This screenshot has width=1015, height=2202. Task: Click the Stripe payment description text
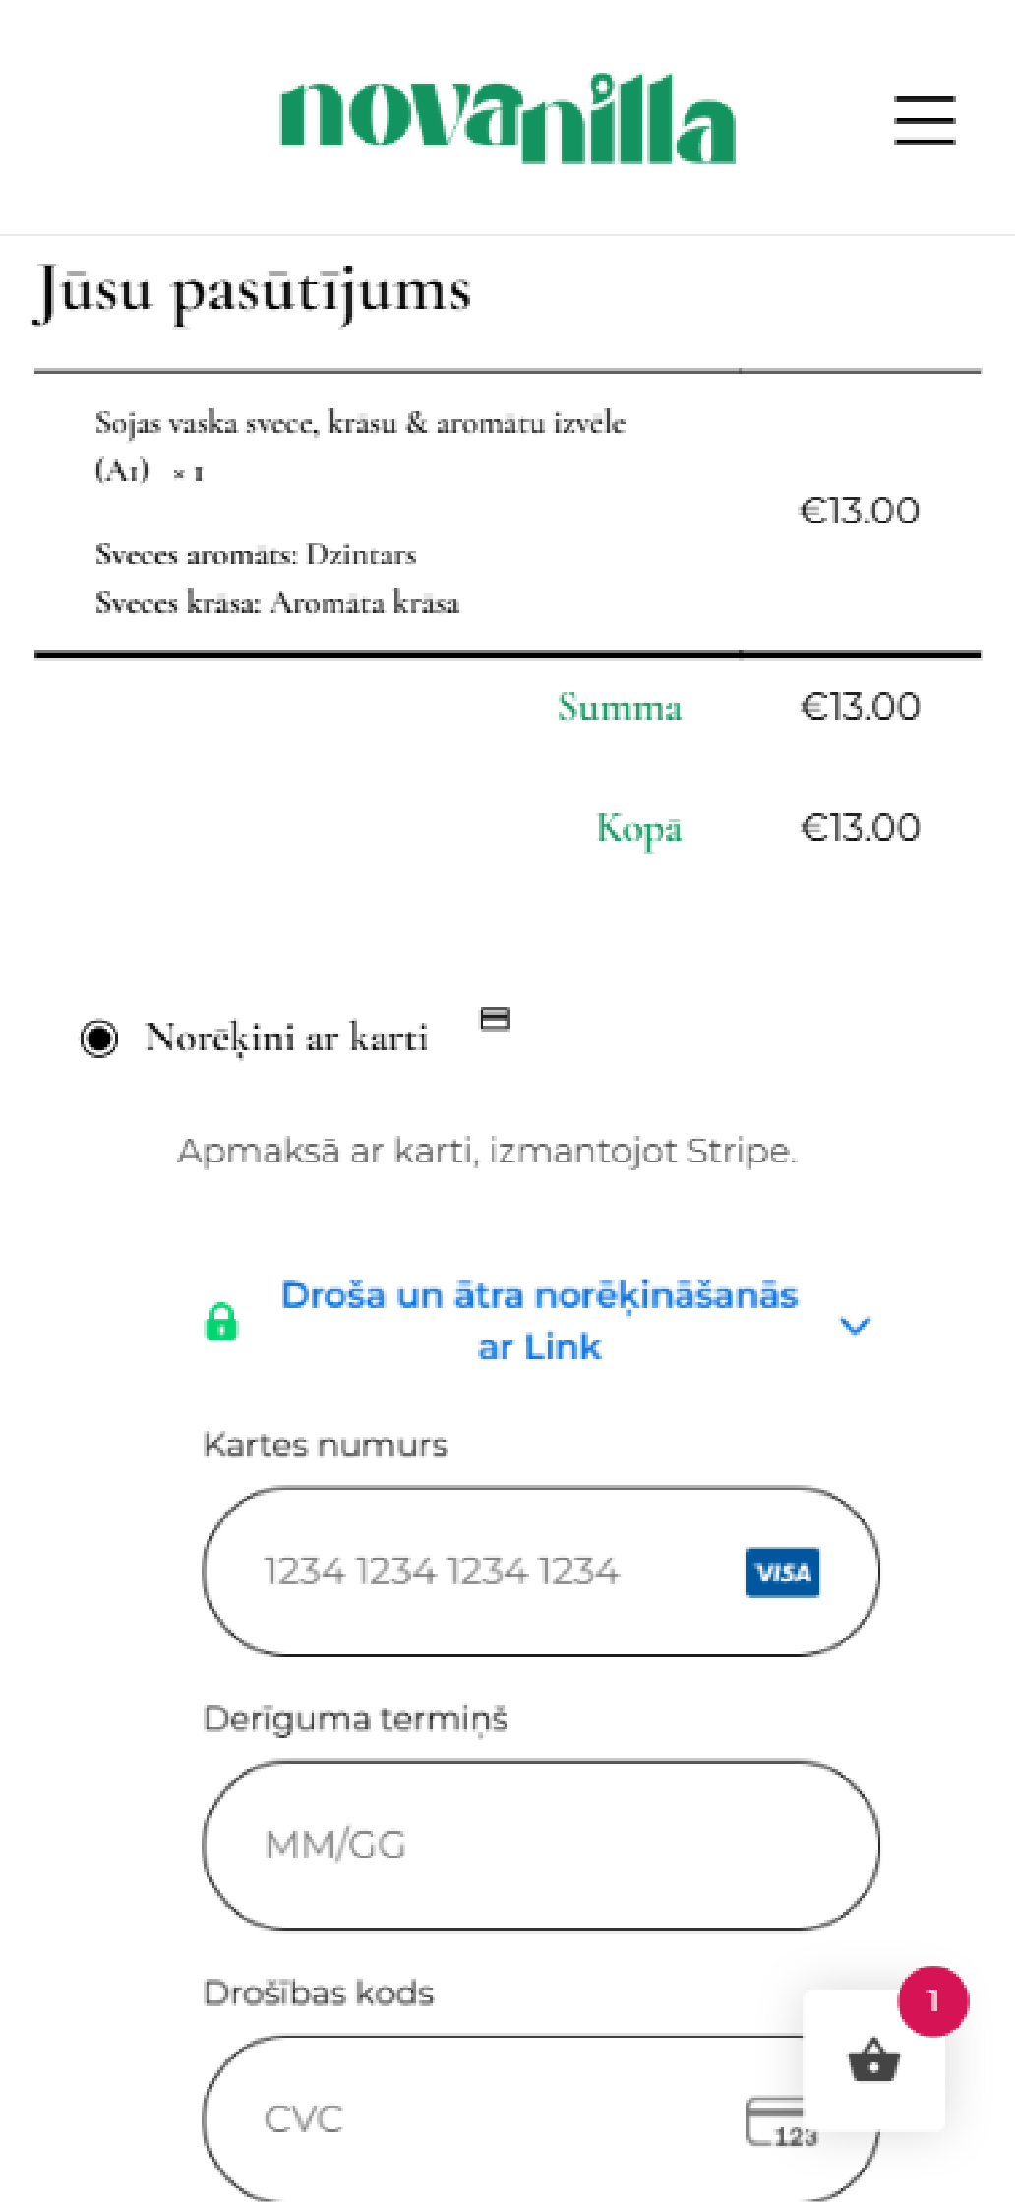pos(487,1151)
